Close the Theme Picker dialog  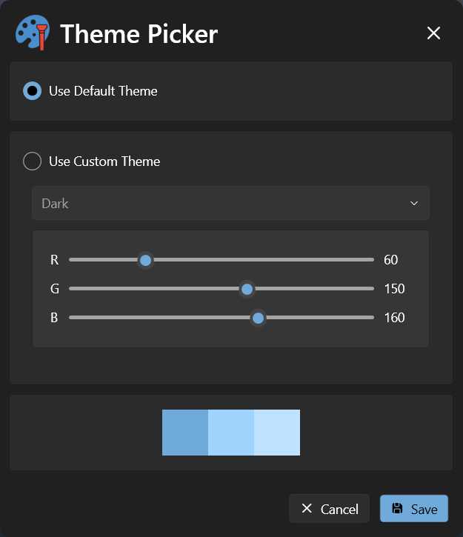tap(433, 33)
